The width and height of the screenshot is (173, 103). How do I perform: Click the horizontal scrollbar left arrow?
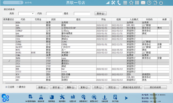(x=4, y=82)
